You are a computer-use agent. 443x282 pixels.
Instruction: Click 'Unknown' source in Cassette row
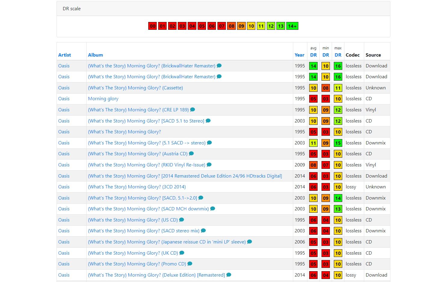pyautogui.click(x=376, y=88)
